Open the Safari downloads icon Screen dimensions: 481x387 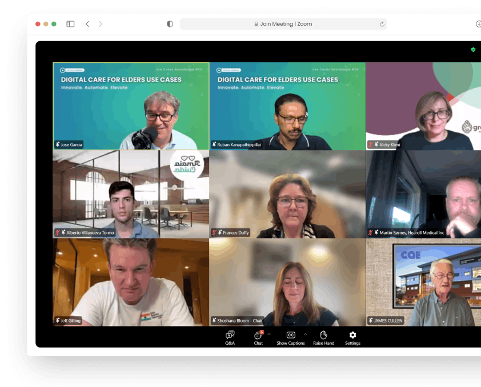(x=478, y=24)
